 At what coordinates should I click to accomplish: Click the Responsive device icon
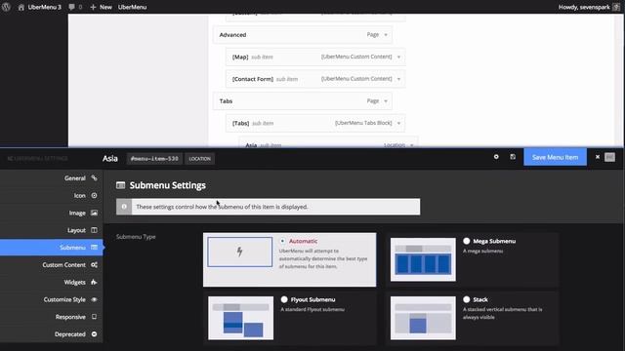[x=94, y=317]
